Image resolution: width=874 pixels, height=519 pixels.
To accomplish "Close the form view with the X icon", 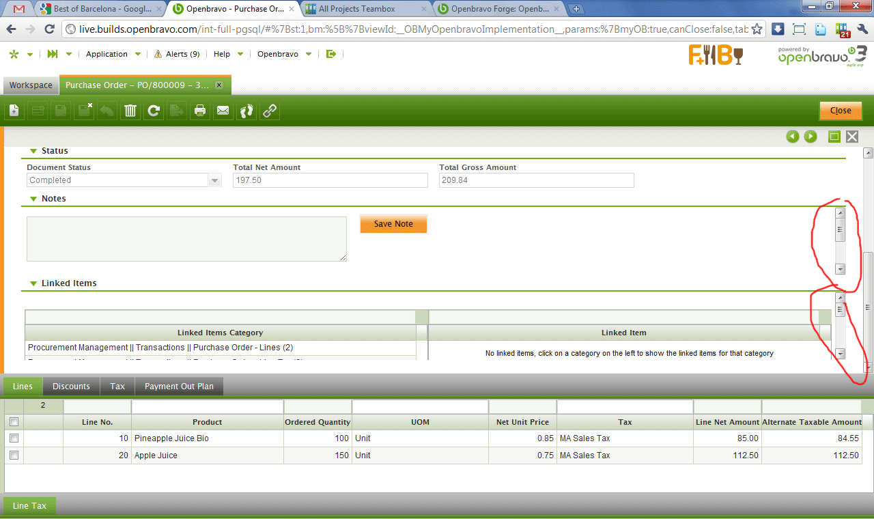I will (x=852, y=137).
